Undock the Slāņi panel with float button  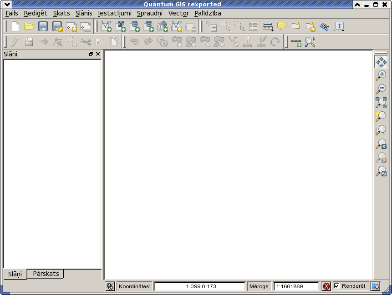pyautogui.click(x=91, y=54)
